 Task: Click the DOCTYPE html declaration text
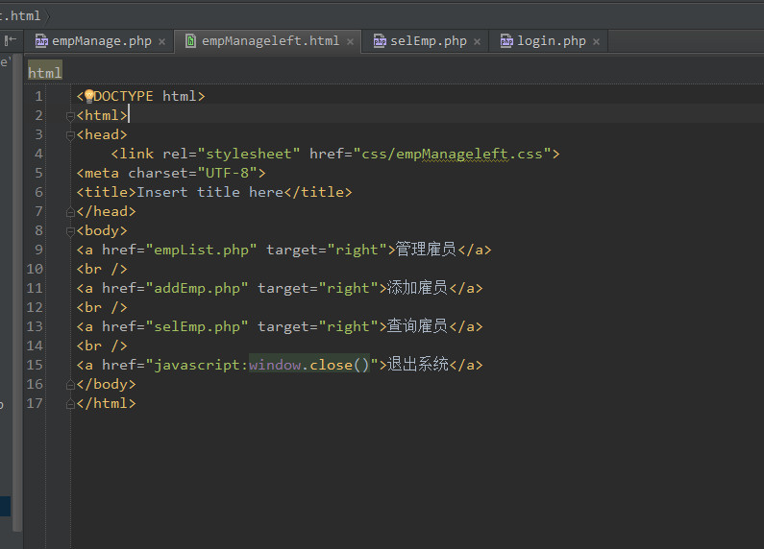coord(141,96)
